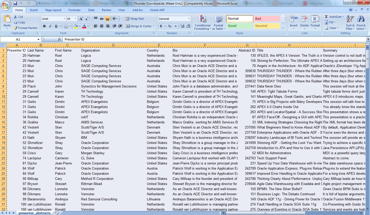Expand the General number format dropdown
The image size is (370, 215).
click(x=189, y=19)
